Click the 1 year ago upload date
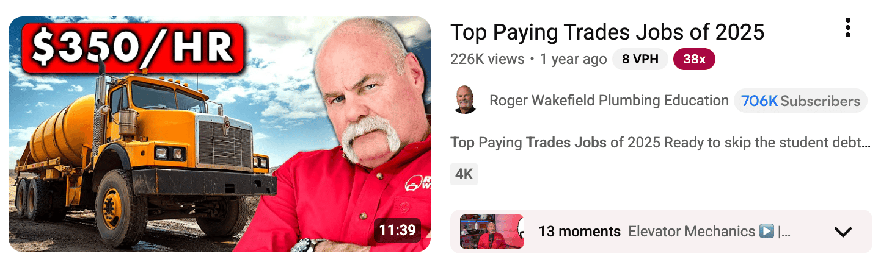881x262 pixels. (x=573, y=59)
